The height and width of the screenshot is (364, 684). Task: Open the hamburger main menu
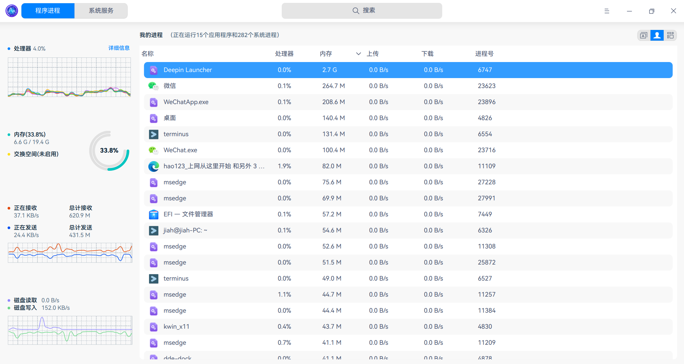607,11
